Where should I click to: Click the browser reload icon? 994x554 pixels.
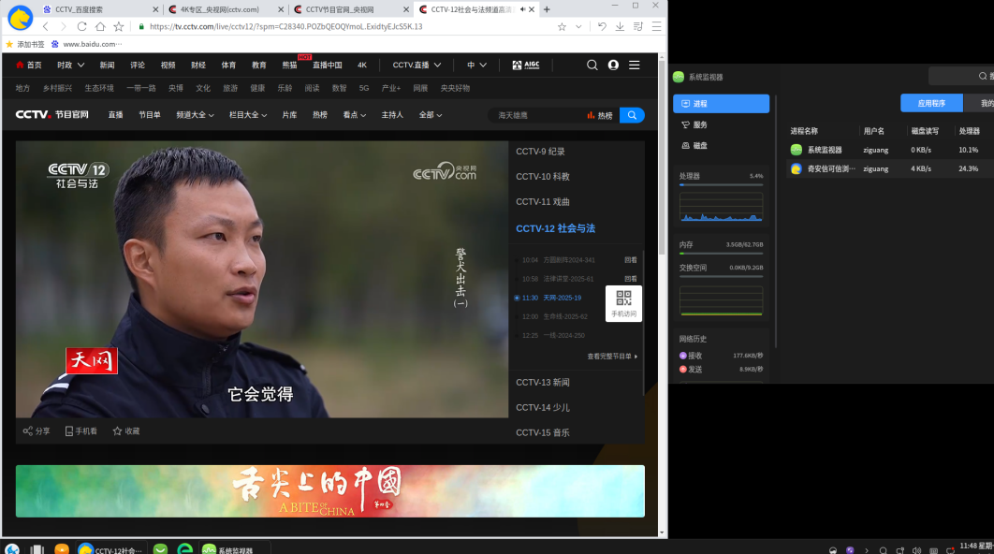(82, 27)
